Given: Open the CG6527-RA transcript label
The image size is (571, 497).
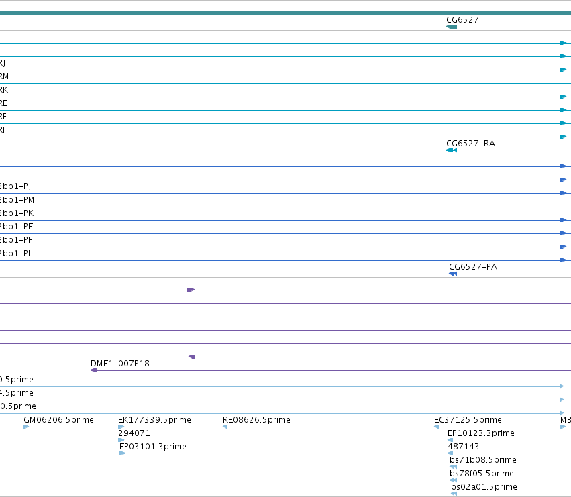Looking at the screenshot, I should point(471,144).
